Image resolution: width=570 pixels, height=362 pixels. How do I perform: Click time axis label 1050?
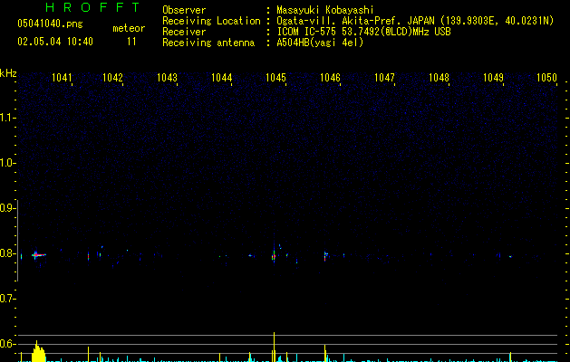pyautogui.click(x=546, y=78)
